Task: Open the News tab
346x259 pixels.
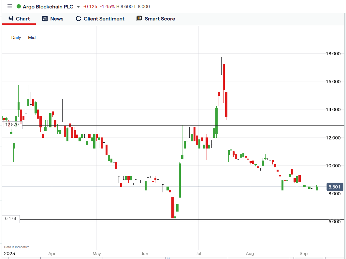Action: click(x=53, y=19)
